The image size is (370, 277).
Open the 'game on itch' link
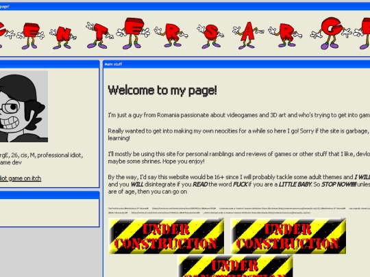click(x=21, y=179)
